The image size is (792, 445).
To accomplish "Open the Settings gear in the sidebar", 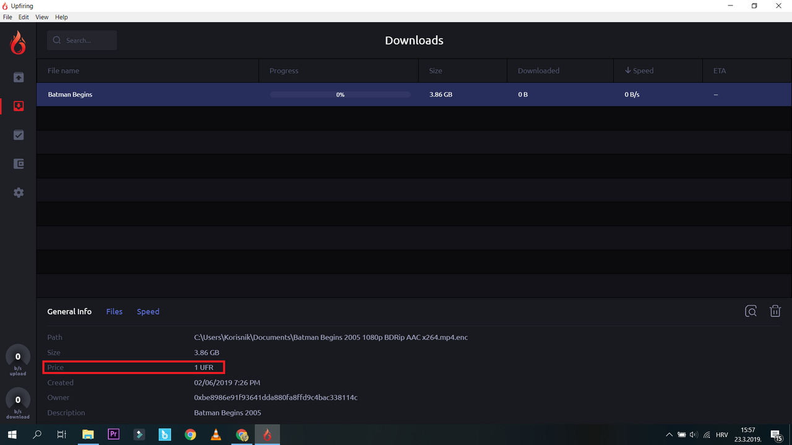I will pyautogui.click(x=19, y=192).
